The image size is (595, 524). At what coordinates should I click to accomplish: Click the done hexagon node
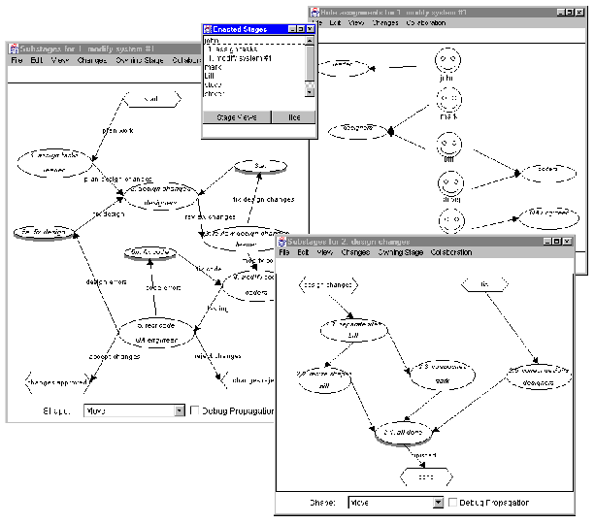pyautogui.click(x=427, y=476)
